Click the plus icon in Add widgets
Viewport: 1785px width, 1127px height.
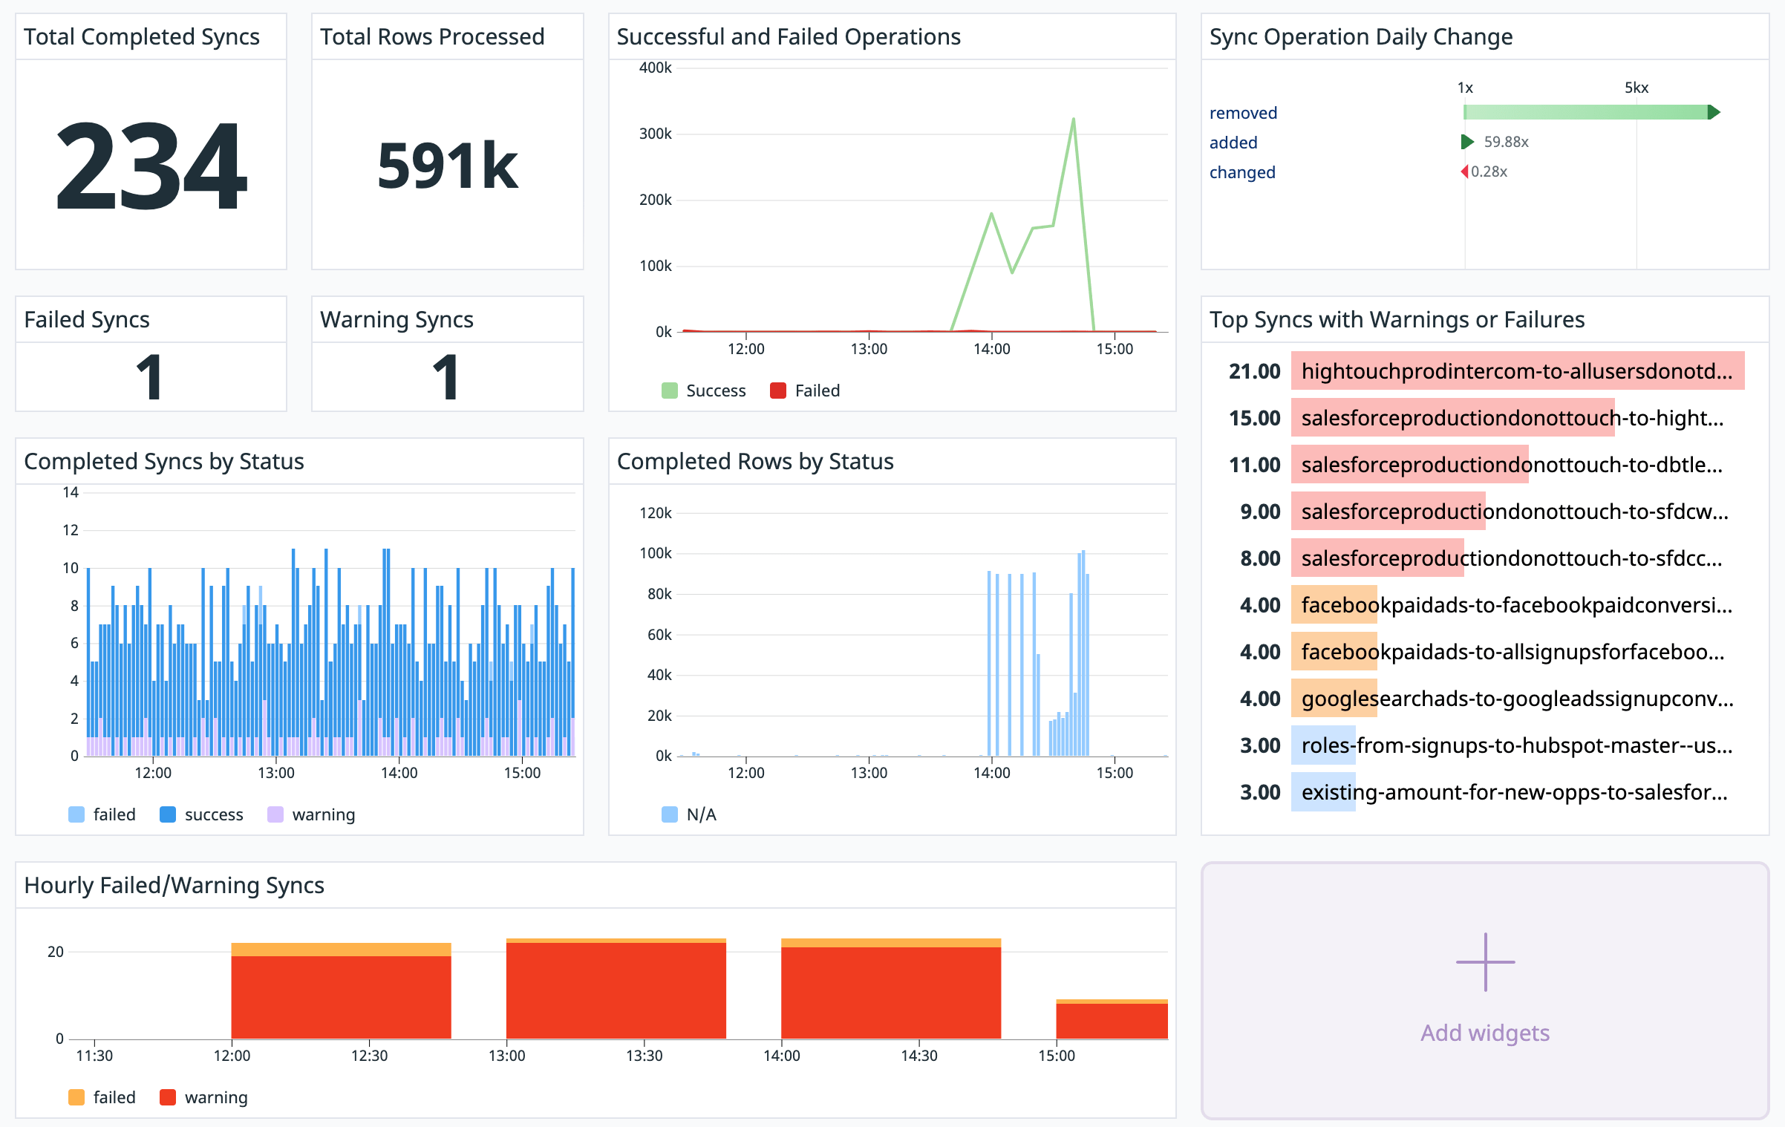[x=1485, y=961]
